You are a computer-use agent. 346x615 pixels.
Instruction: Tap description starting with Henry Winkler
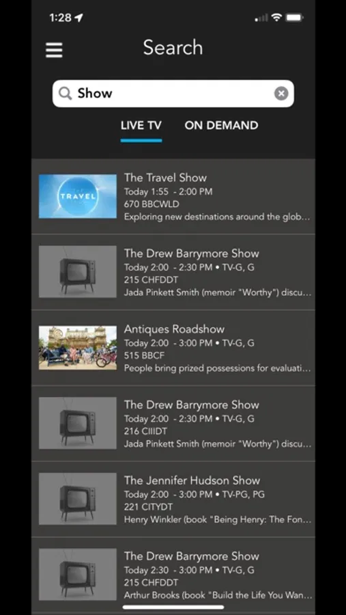click(218, 520)
